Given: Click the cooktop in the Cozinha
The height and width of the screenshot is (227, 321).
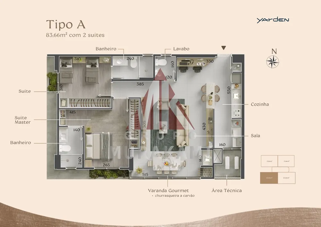Looking at the screenshot, I should click(237, 113).
